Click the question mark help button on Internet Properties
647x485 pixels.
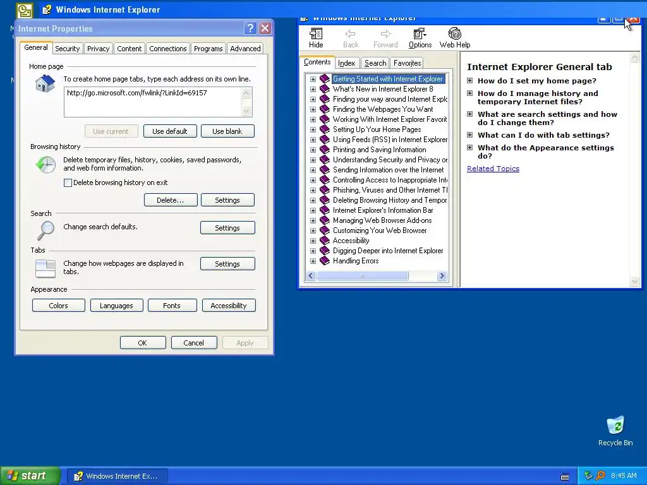click(250, 28)
